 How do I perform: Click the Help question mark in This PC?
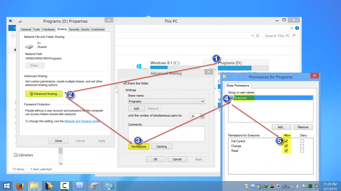click(x=297, y=28)
